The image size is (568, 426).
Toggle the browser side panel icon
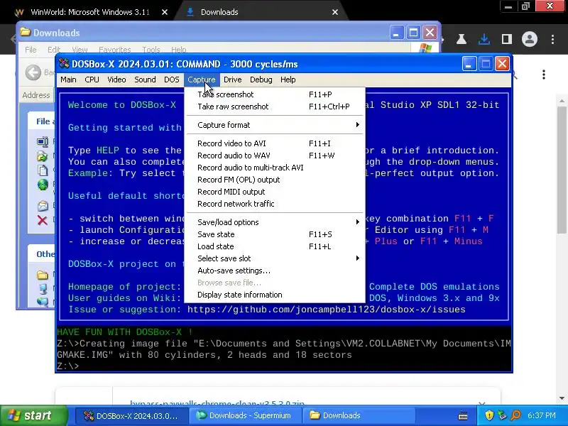coord(506,39)
